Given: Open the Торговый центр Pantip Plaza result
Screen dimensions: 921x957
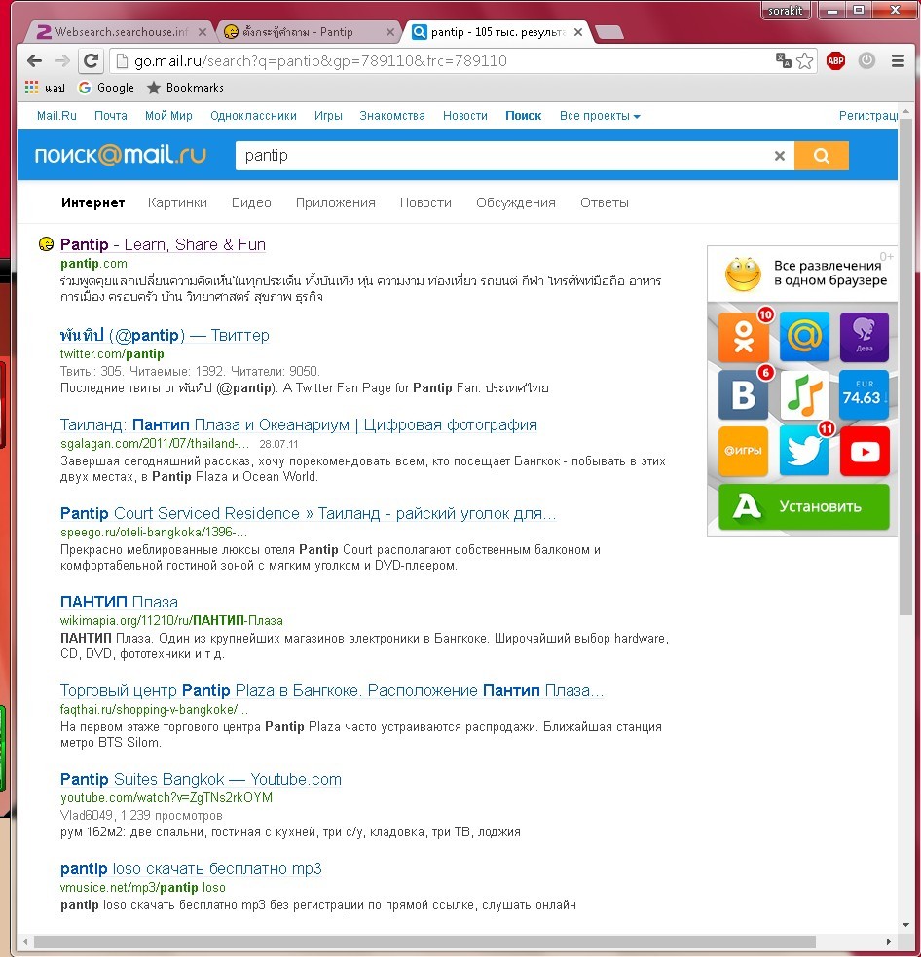Looking at the screenshot, I should point(331,690).
